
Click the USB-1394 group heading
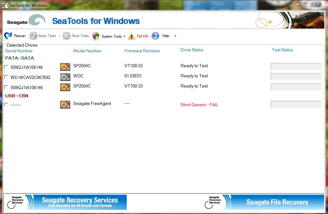click(x=17, y=96)
